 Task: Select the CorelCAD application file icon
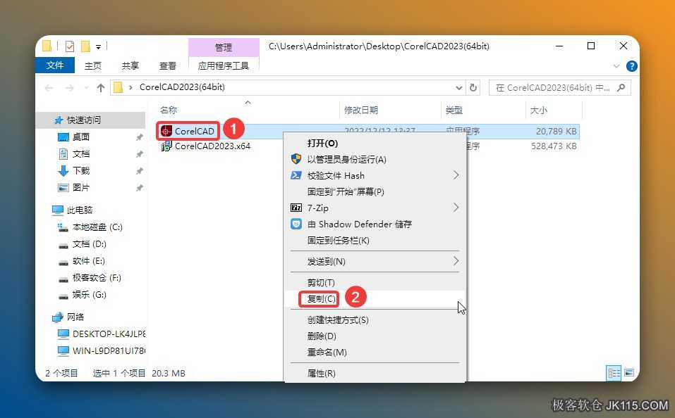[x=166, y=131]
